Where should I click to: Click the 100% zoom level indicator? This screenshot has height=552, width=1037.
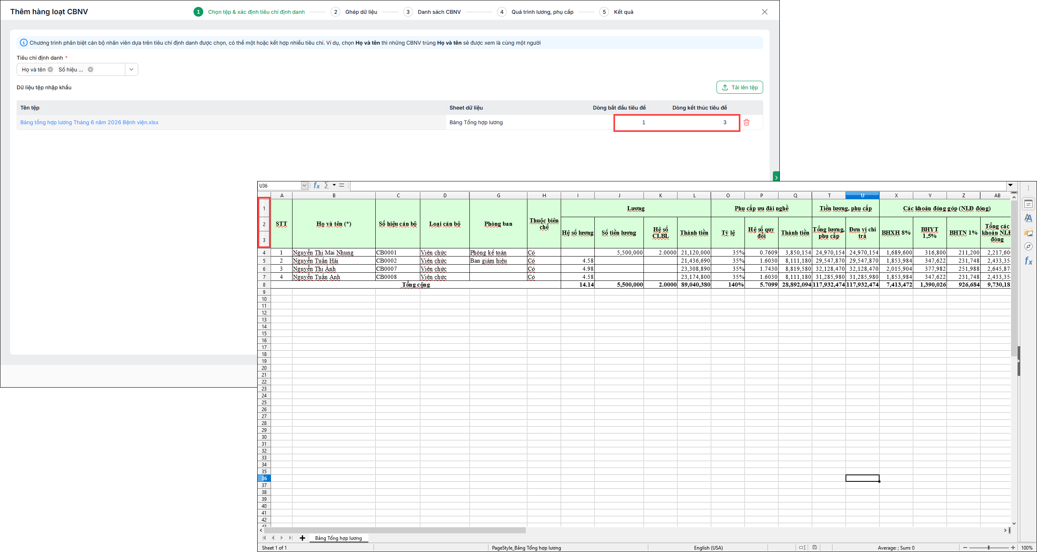[1027, 548]
